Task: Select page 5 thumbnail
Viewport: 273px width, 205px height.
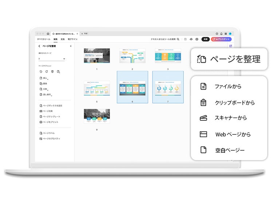Action: pos(97,88)
